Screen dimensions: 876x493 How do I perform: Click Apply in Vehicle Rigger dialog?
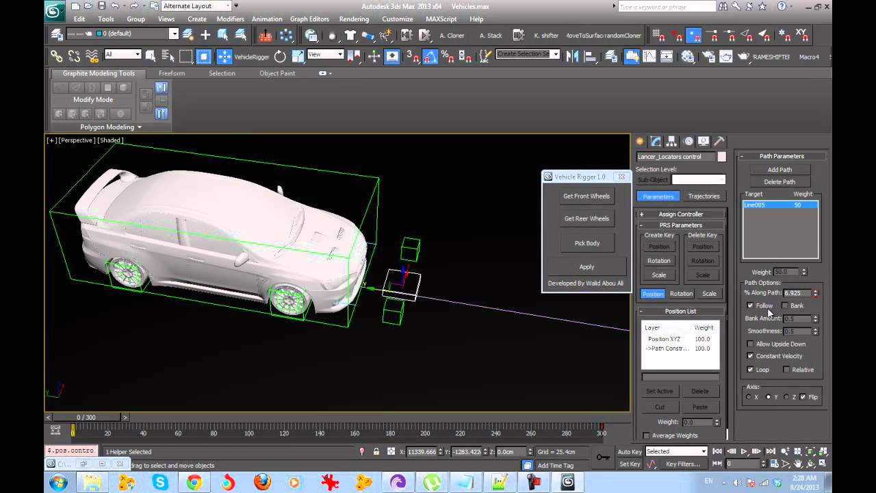tap(587, 266)
